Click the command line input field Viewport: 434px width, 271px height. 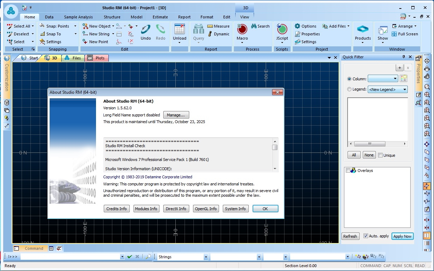70,257
